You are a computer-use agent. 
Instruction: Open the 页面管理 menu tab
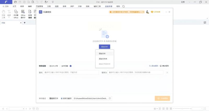coord(39,6)
